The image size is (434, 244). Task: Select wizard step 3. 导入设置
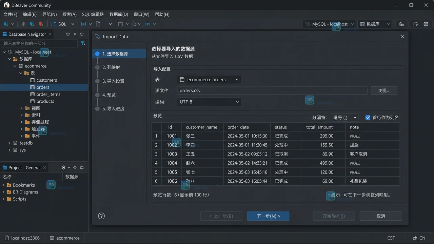coord(113,81)
